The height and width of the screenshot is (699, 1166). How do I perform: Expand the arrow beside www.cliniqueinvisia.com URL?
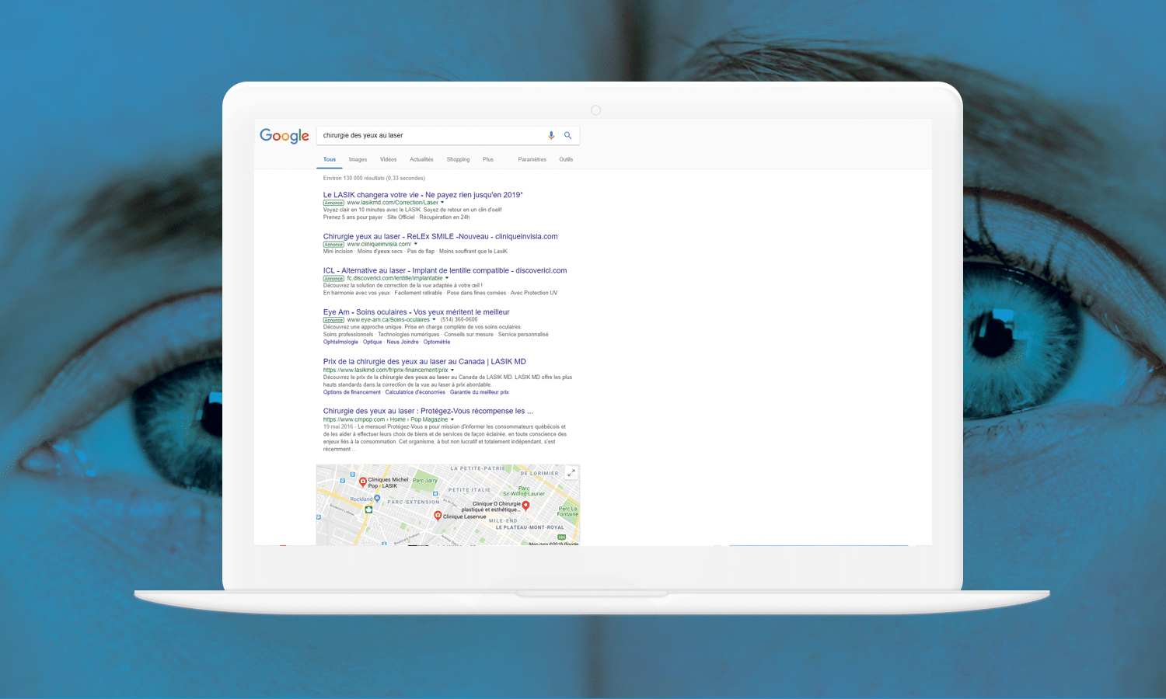pos(416,244)
